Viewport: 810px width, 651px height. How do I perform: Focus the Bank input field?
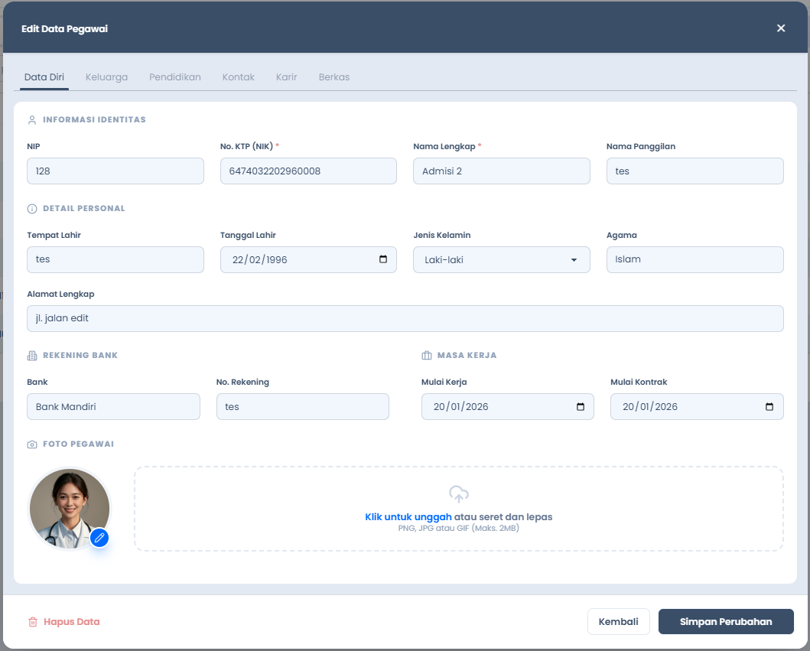tap(113, 407)
